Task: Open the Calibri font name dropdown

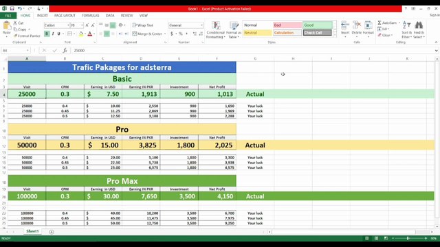Action: (68, 25)
